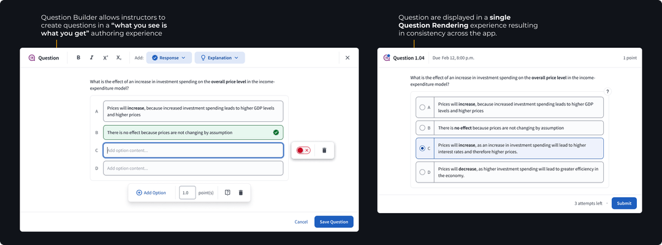Select radio option C in Question 1.04
The height and width of the screenshot is (245, 662).
422,148
